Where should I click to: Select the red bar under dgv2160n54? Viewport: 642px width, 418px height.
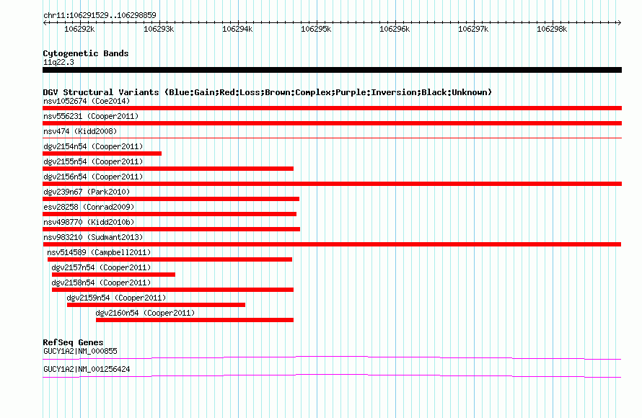tap(195, 320)
